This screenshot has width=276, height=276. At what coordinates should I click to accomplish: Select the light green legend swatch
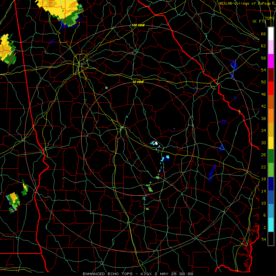271,170
